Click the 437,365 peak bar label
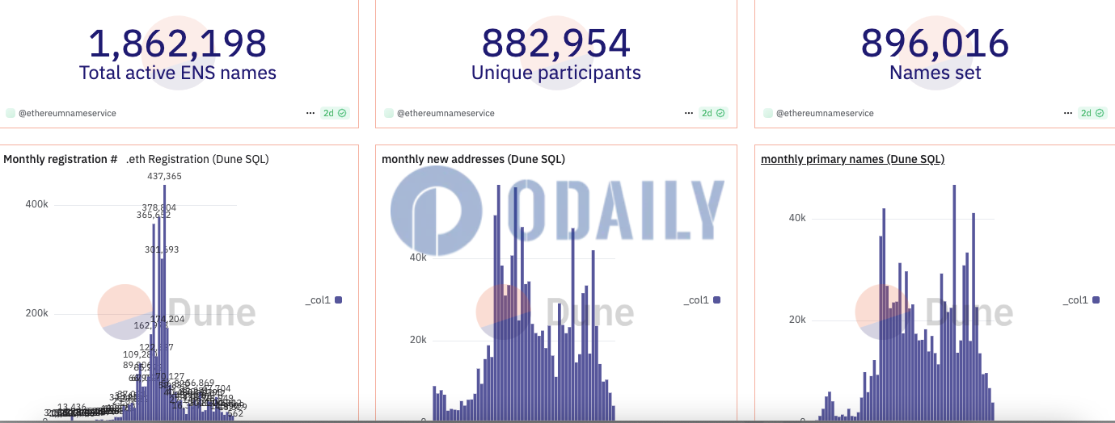 pos(164,176)
